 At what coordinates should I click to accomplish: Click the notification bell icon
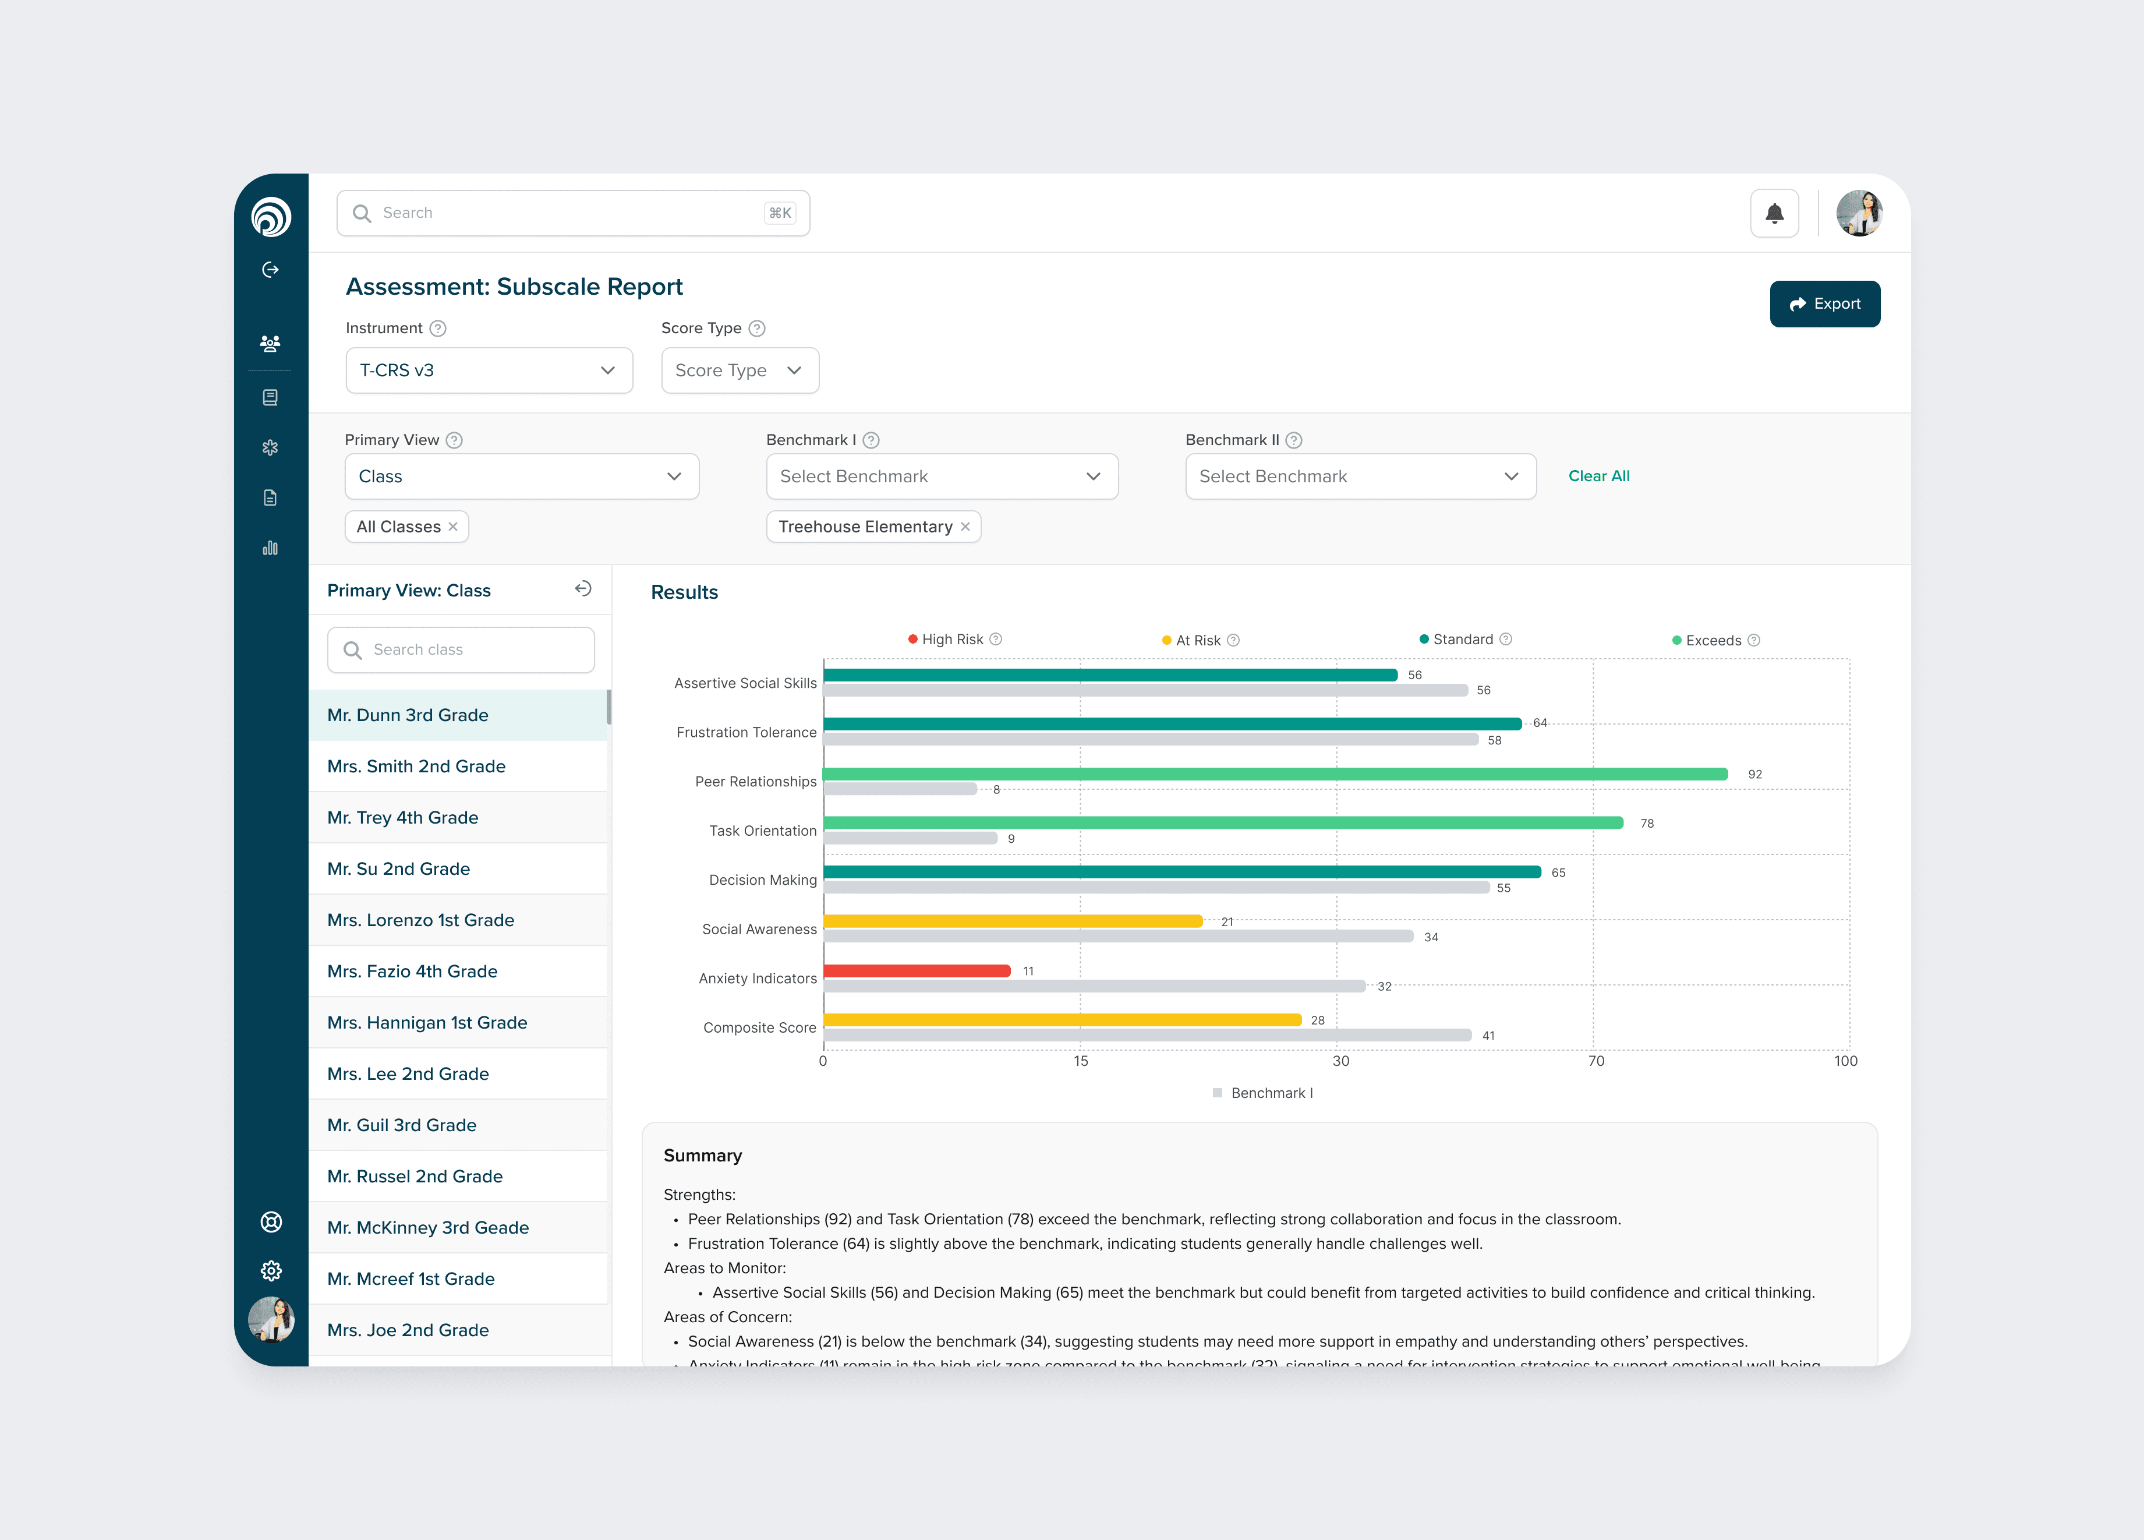click(1774, 214)
